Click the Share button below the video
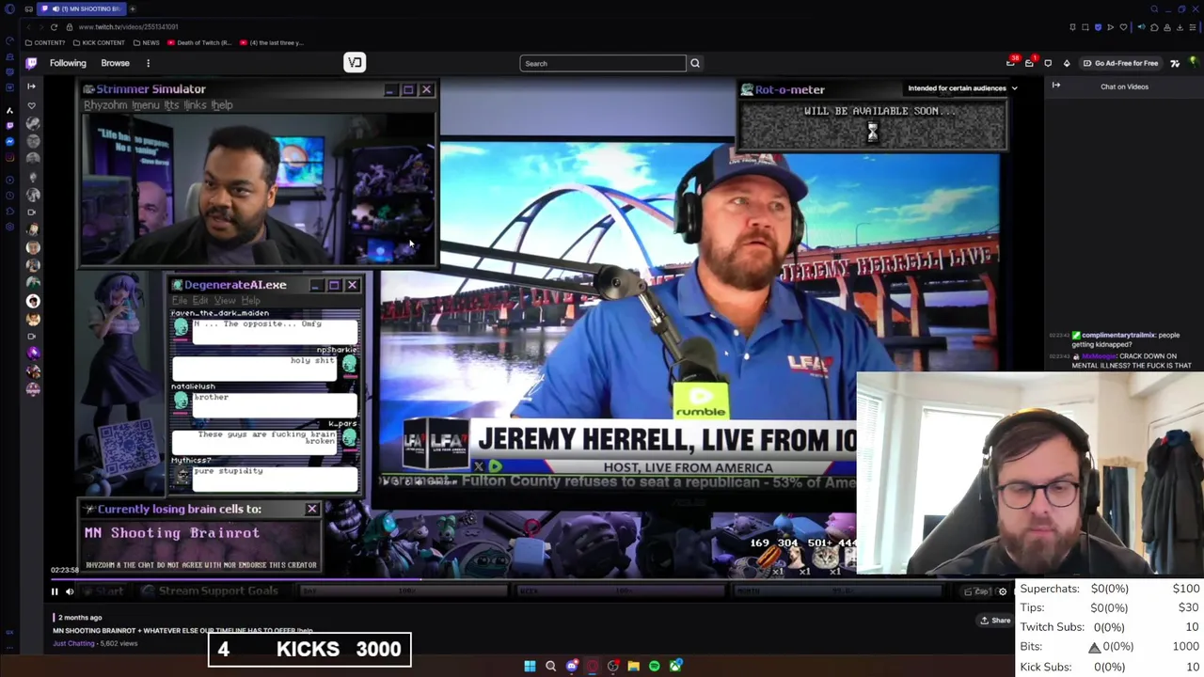1204x677 pixels. coord(995,620)
